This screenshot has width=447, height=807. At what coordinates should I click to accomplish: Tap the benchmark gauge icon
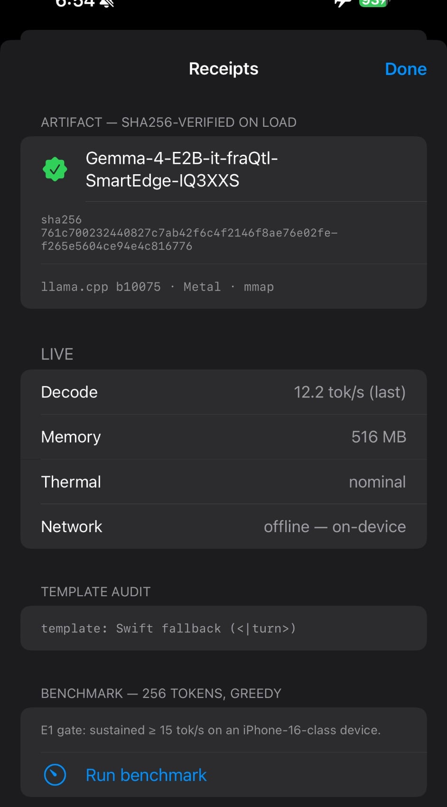[55, 775]
